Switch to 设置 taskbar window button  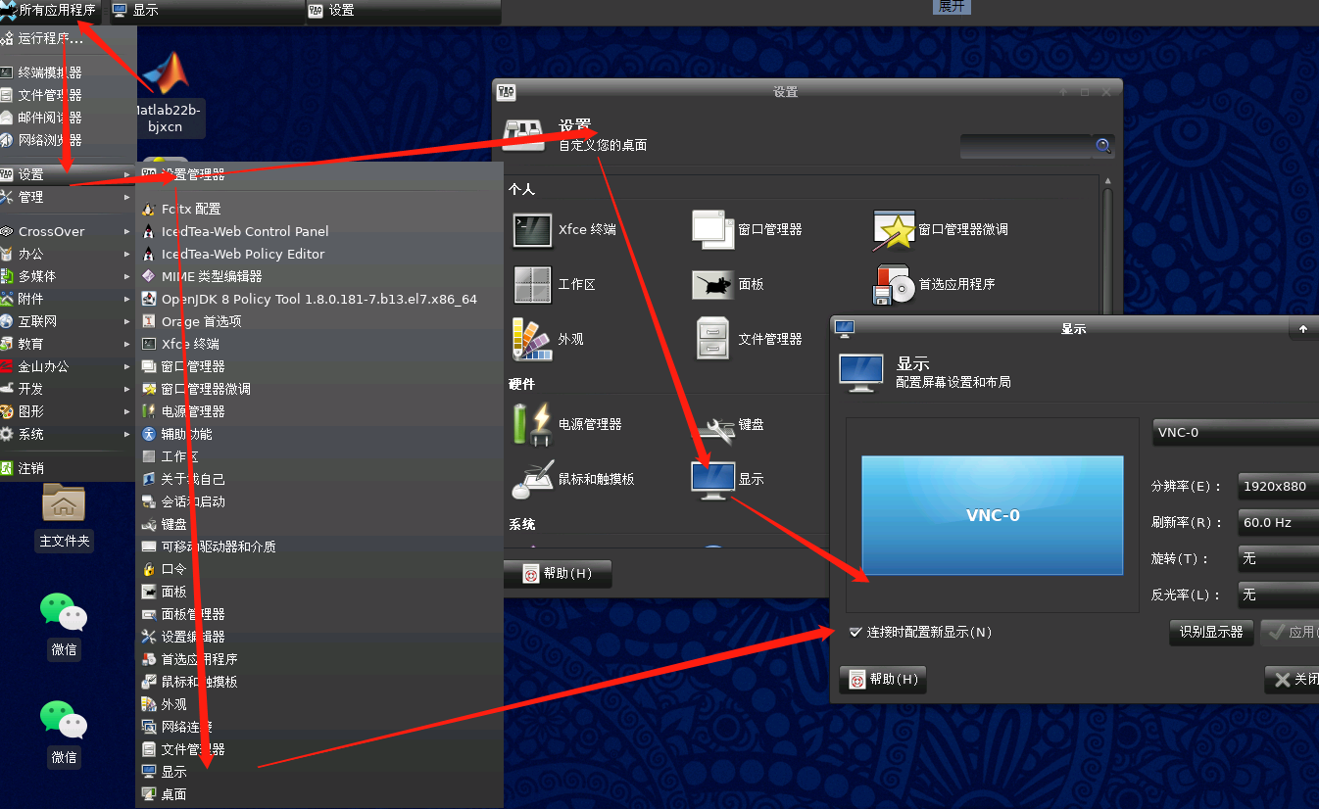[x=403, y=11]
